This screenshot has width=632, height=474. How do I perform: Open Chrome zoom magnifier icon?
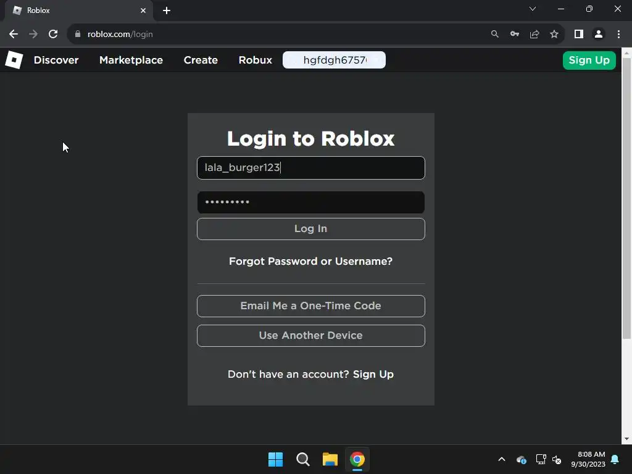pyautogui.click(x=494, y=35)
